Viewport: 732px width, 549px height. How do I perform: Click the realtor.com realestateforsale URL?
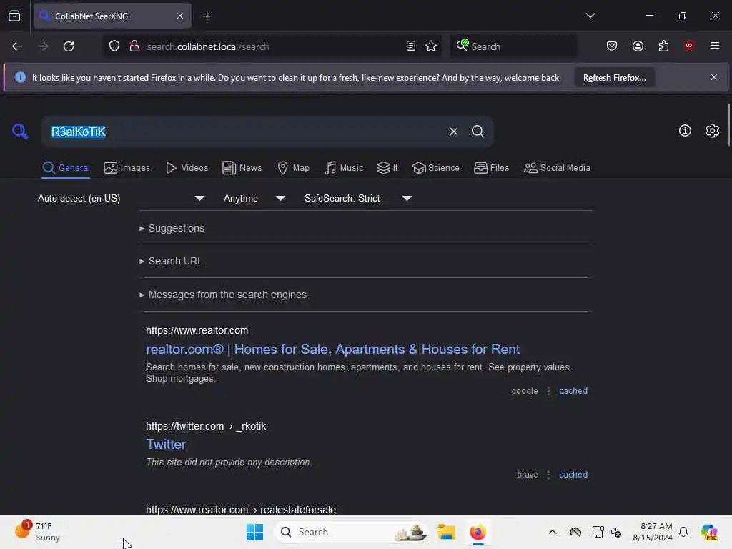(241, 510)
